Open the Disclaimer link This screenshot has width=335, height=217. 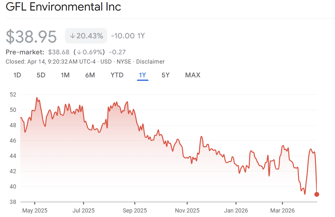tap(150, 62)
